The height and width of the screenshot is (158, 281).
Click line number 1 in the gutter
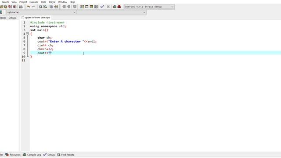[24, 22]
